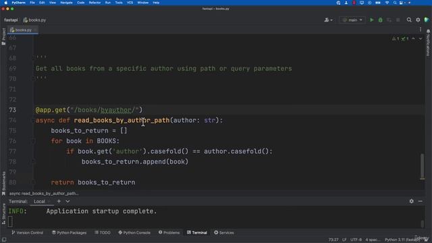The height and width of the screenshot is (243, 432).
Task: Open the Python 3.11 interpreter selector
Action: [x=402, y=240]
